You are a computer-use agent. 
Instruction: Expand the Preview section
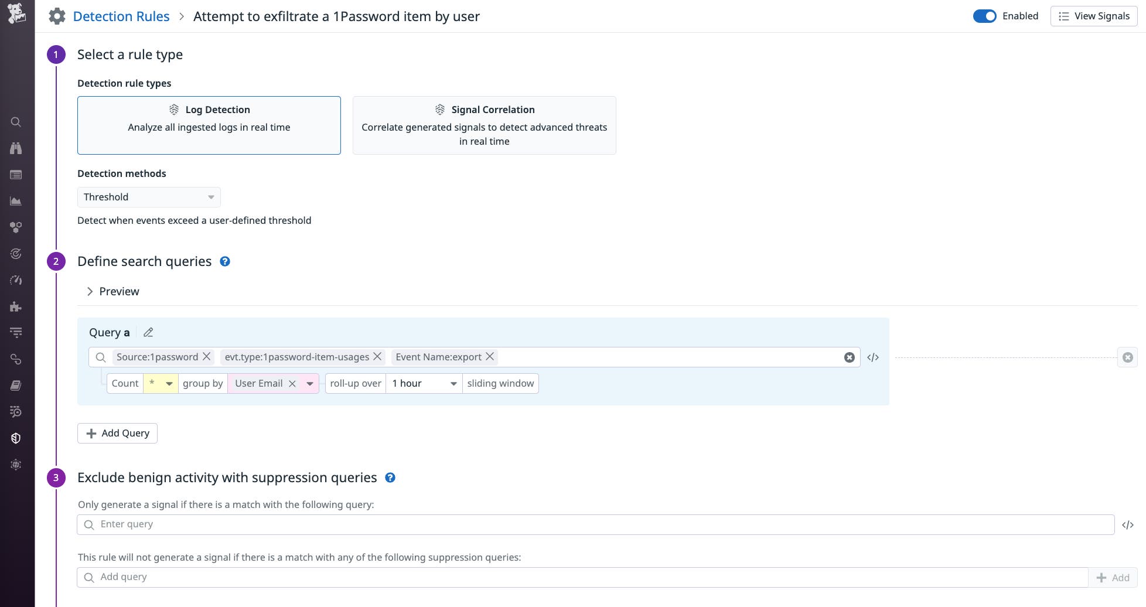(112, 291)
